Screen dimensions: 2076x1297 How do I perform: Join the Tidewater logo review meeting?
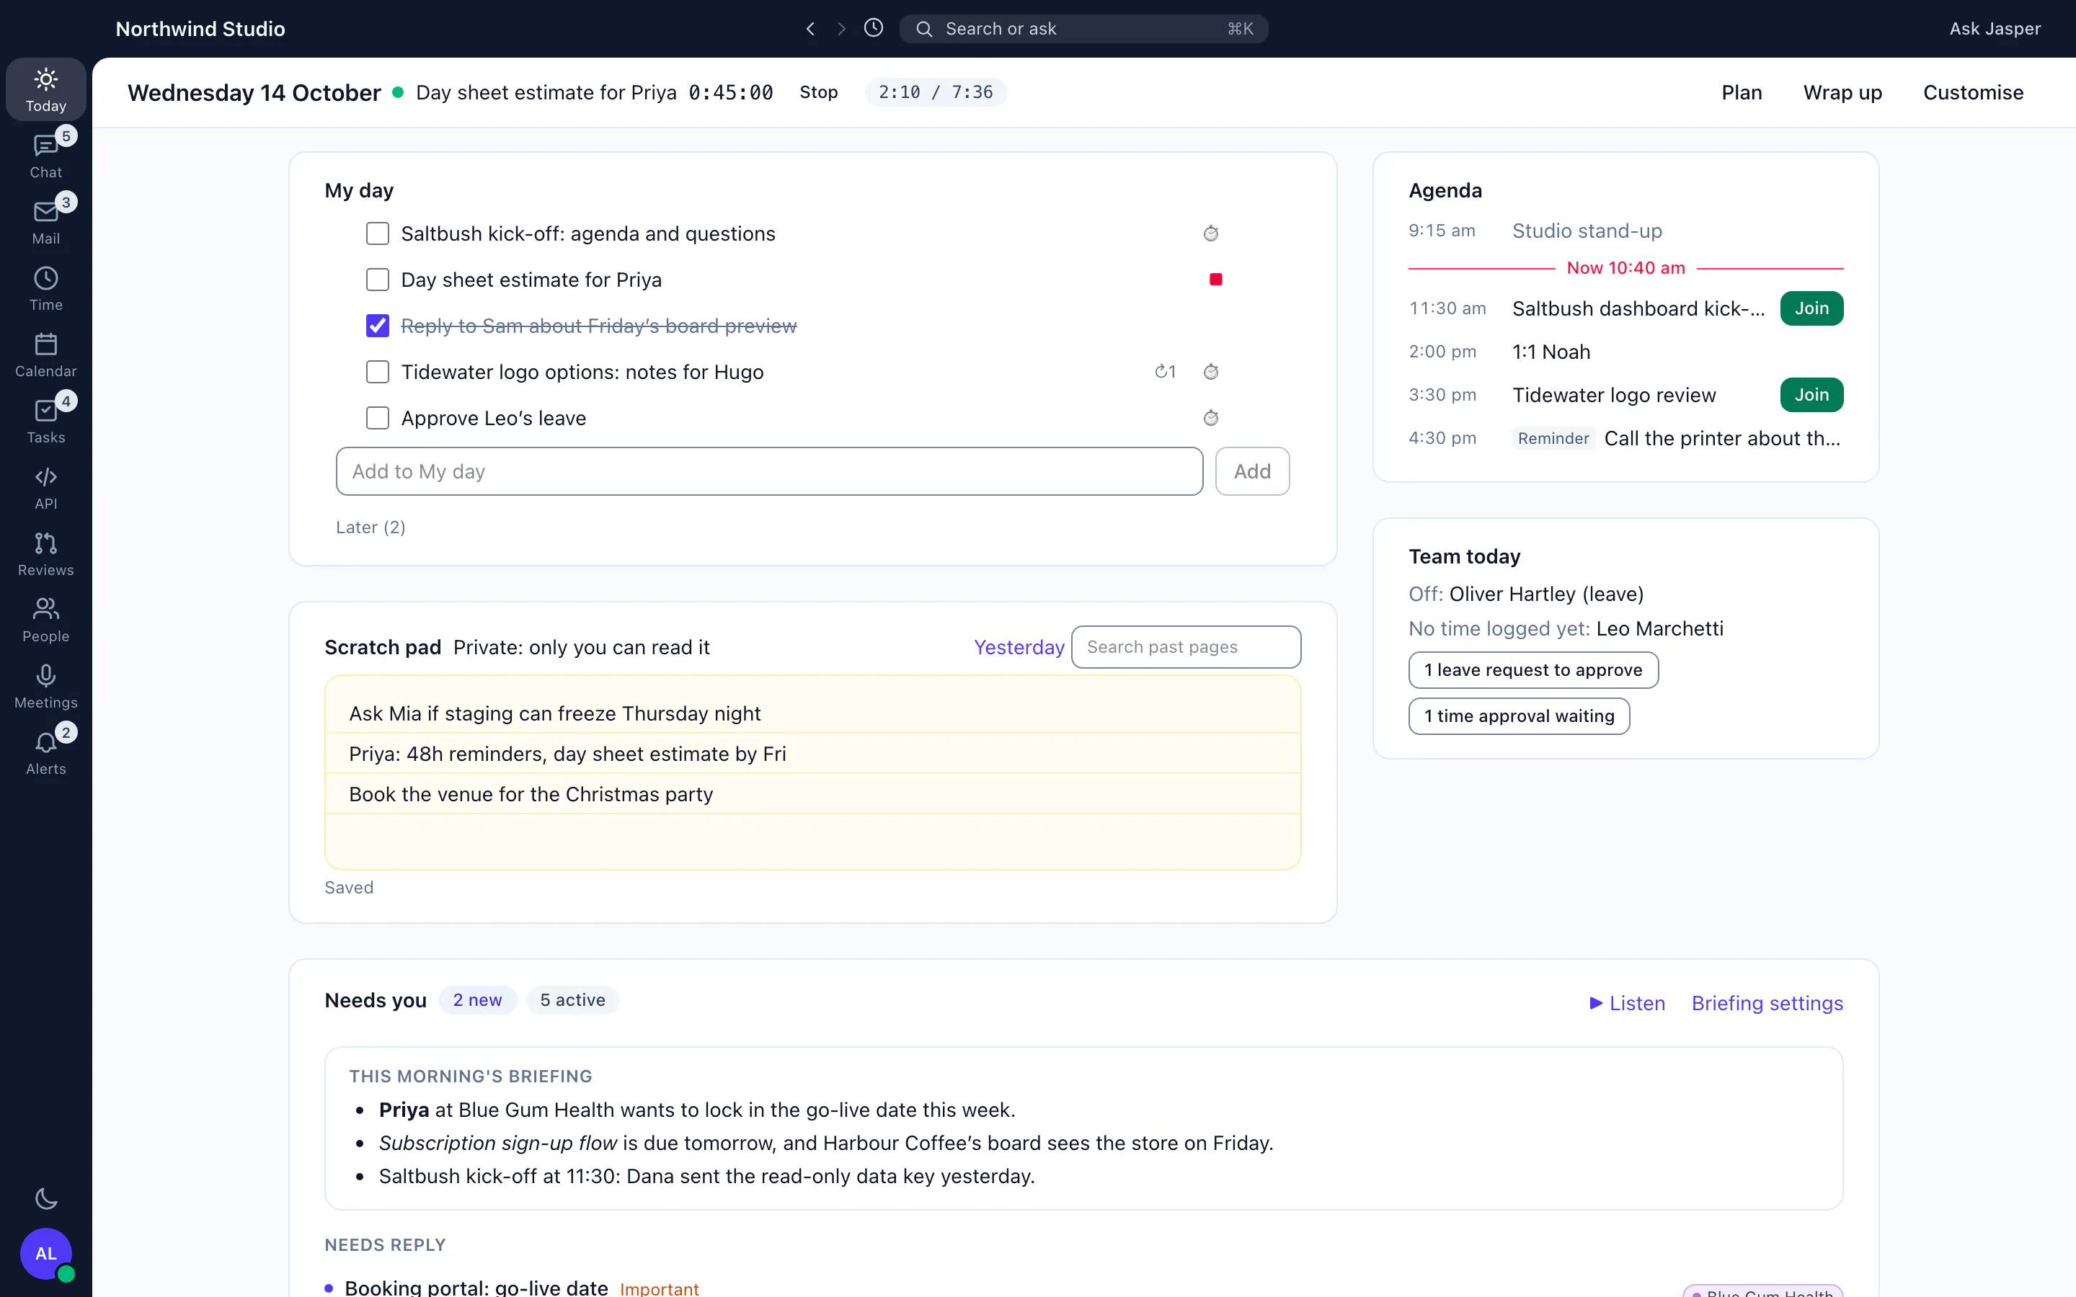(x=1811, y=396)
